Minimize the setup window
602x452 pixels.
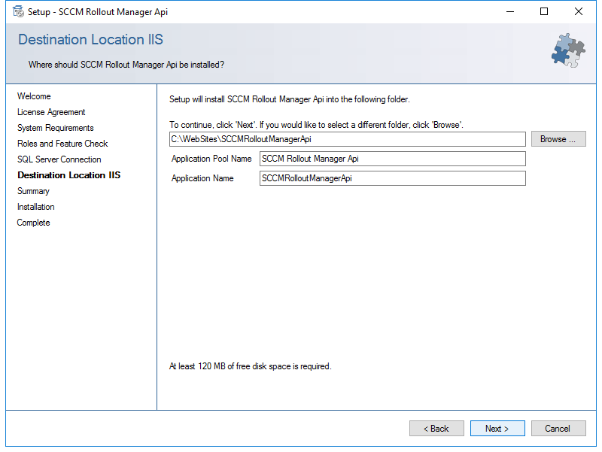point(510,11)
